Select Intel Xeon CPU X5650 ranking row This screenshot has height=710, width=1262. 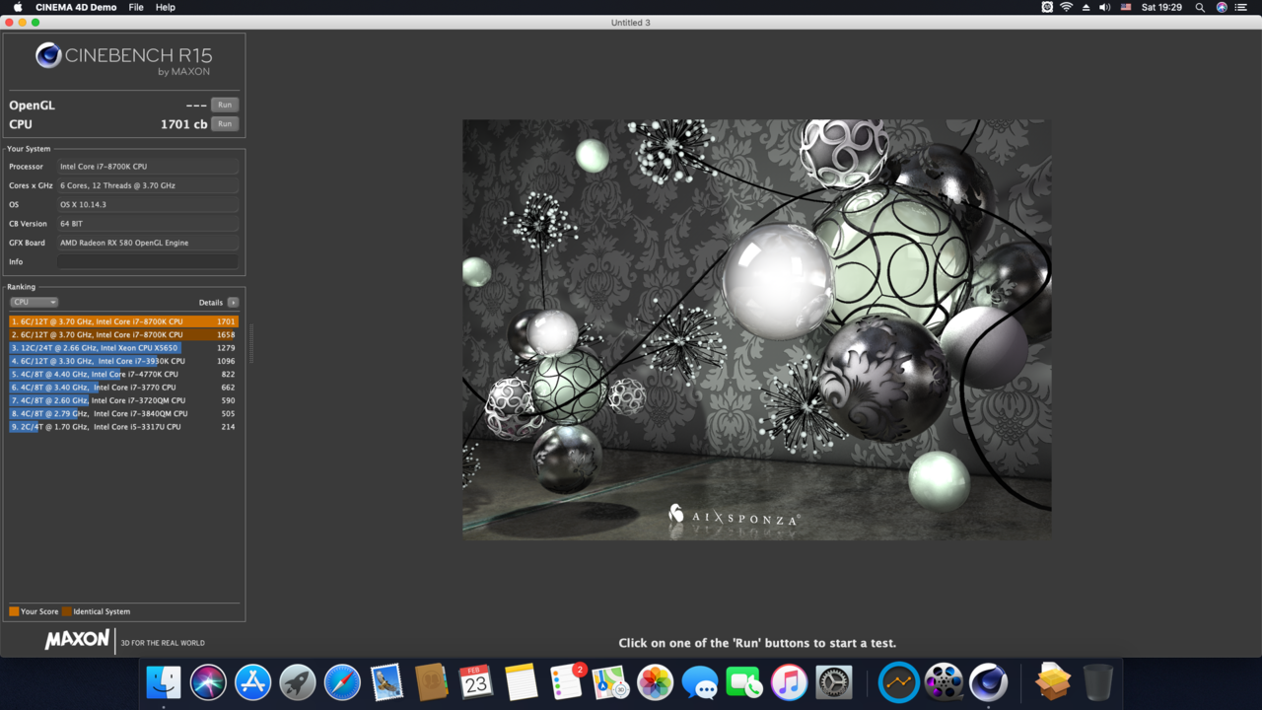click(124, 348)
